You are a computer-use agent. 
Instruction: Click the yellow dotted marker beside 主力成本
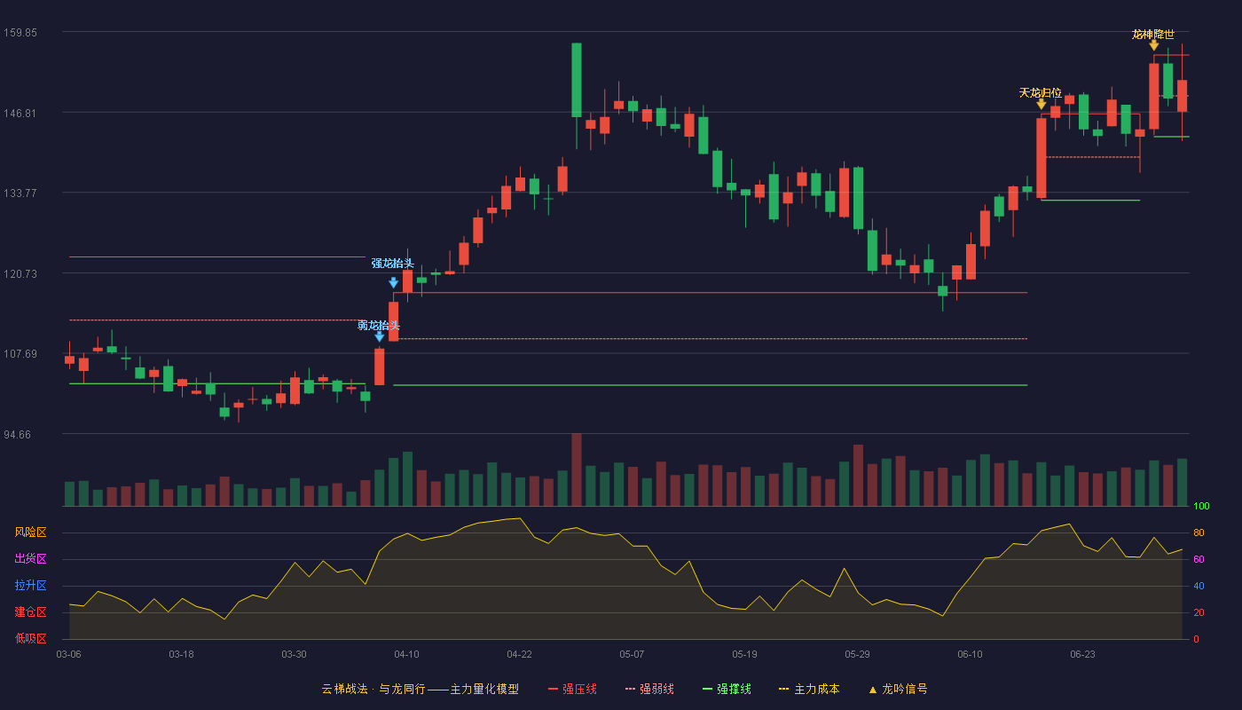[x=784, y=689]
